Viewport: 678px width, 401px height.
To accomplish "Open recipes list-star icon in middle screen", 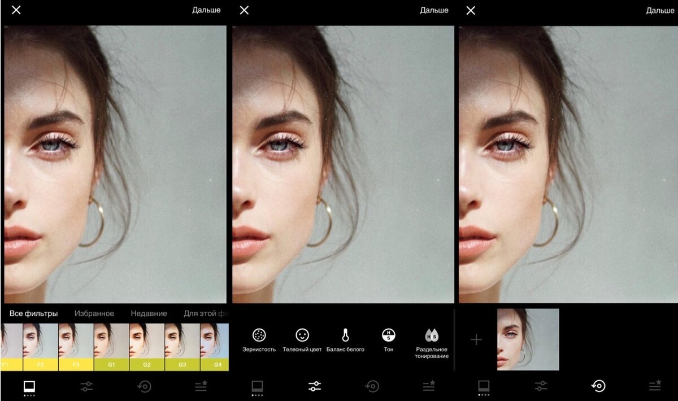I will 429,386.
